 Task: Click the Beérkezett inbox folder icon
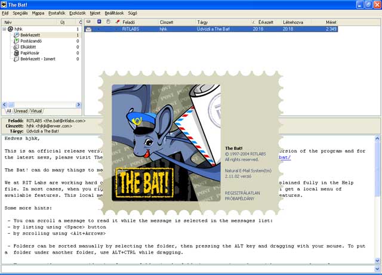pyautogui.click(x=16, y=35)
